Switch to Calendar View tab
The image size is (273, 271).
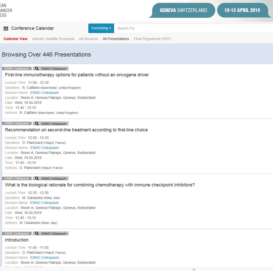[x=15, y=39]
